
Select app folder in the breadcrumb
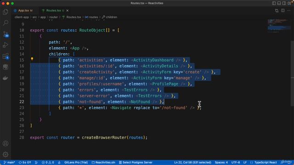coord(43,17)
